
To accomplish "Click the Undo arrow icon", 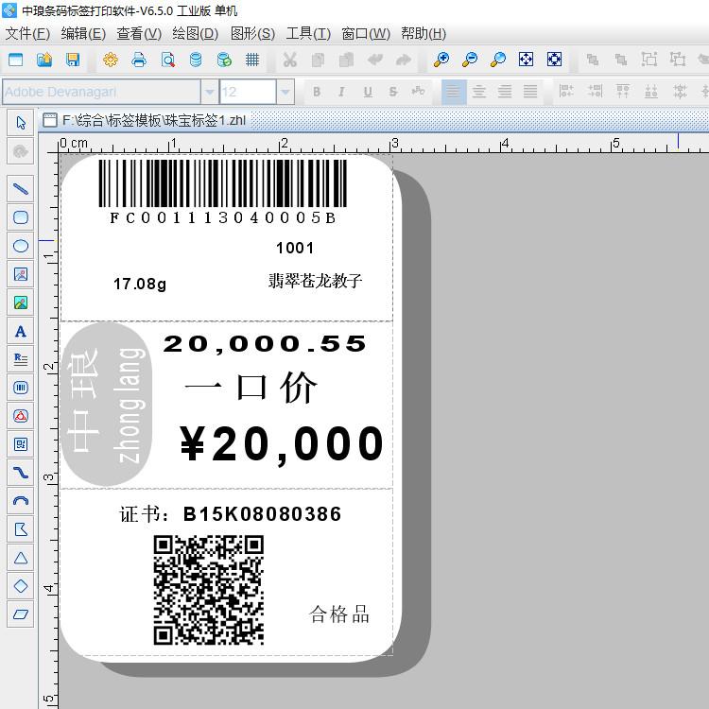I will pyautogui.click(x=375, y=60).
